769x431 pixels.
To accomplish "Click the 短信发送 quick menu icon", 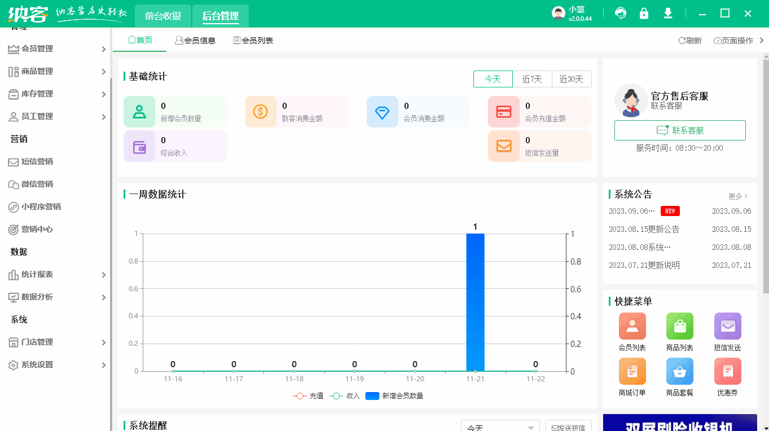I will point(727,326).
